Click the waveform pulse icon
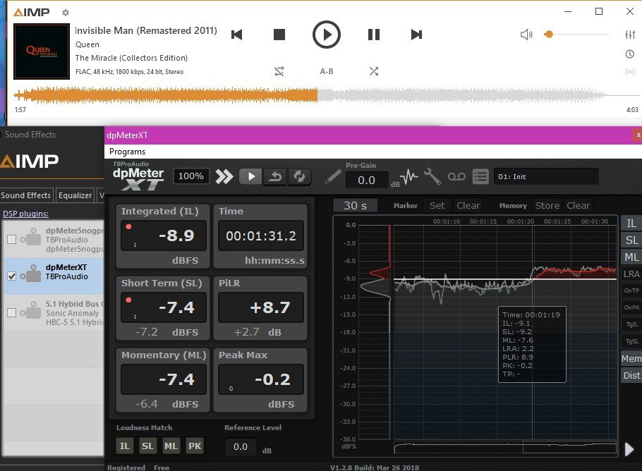 click(409, 177)
